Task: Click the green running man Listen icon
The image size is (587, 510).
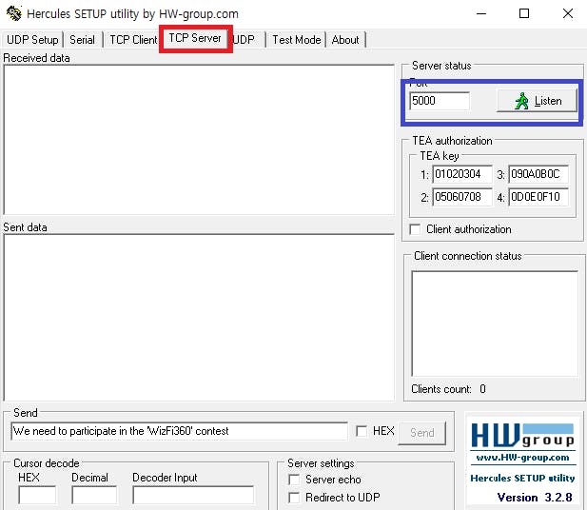Action: click(521, 101)
